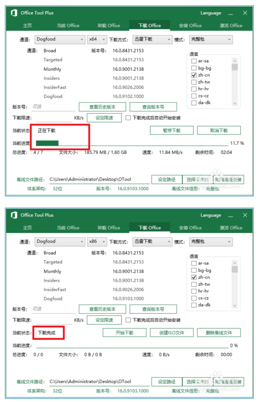271x402 pixels.
Task: Open Language menu in the x86 window
Action: point(211,216)
